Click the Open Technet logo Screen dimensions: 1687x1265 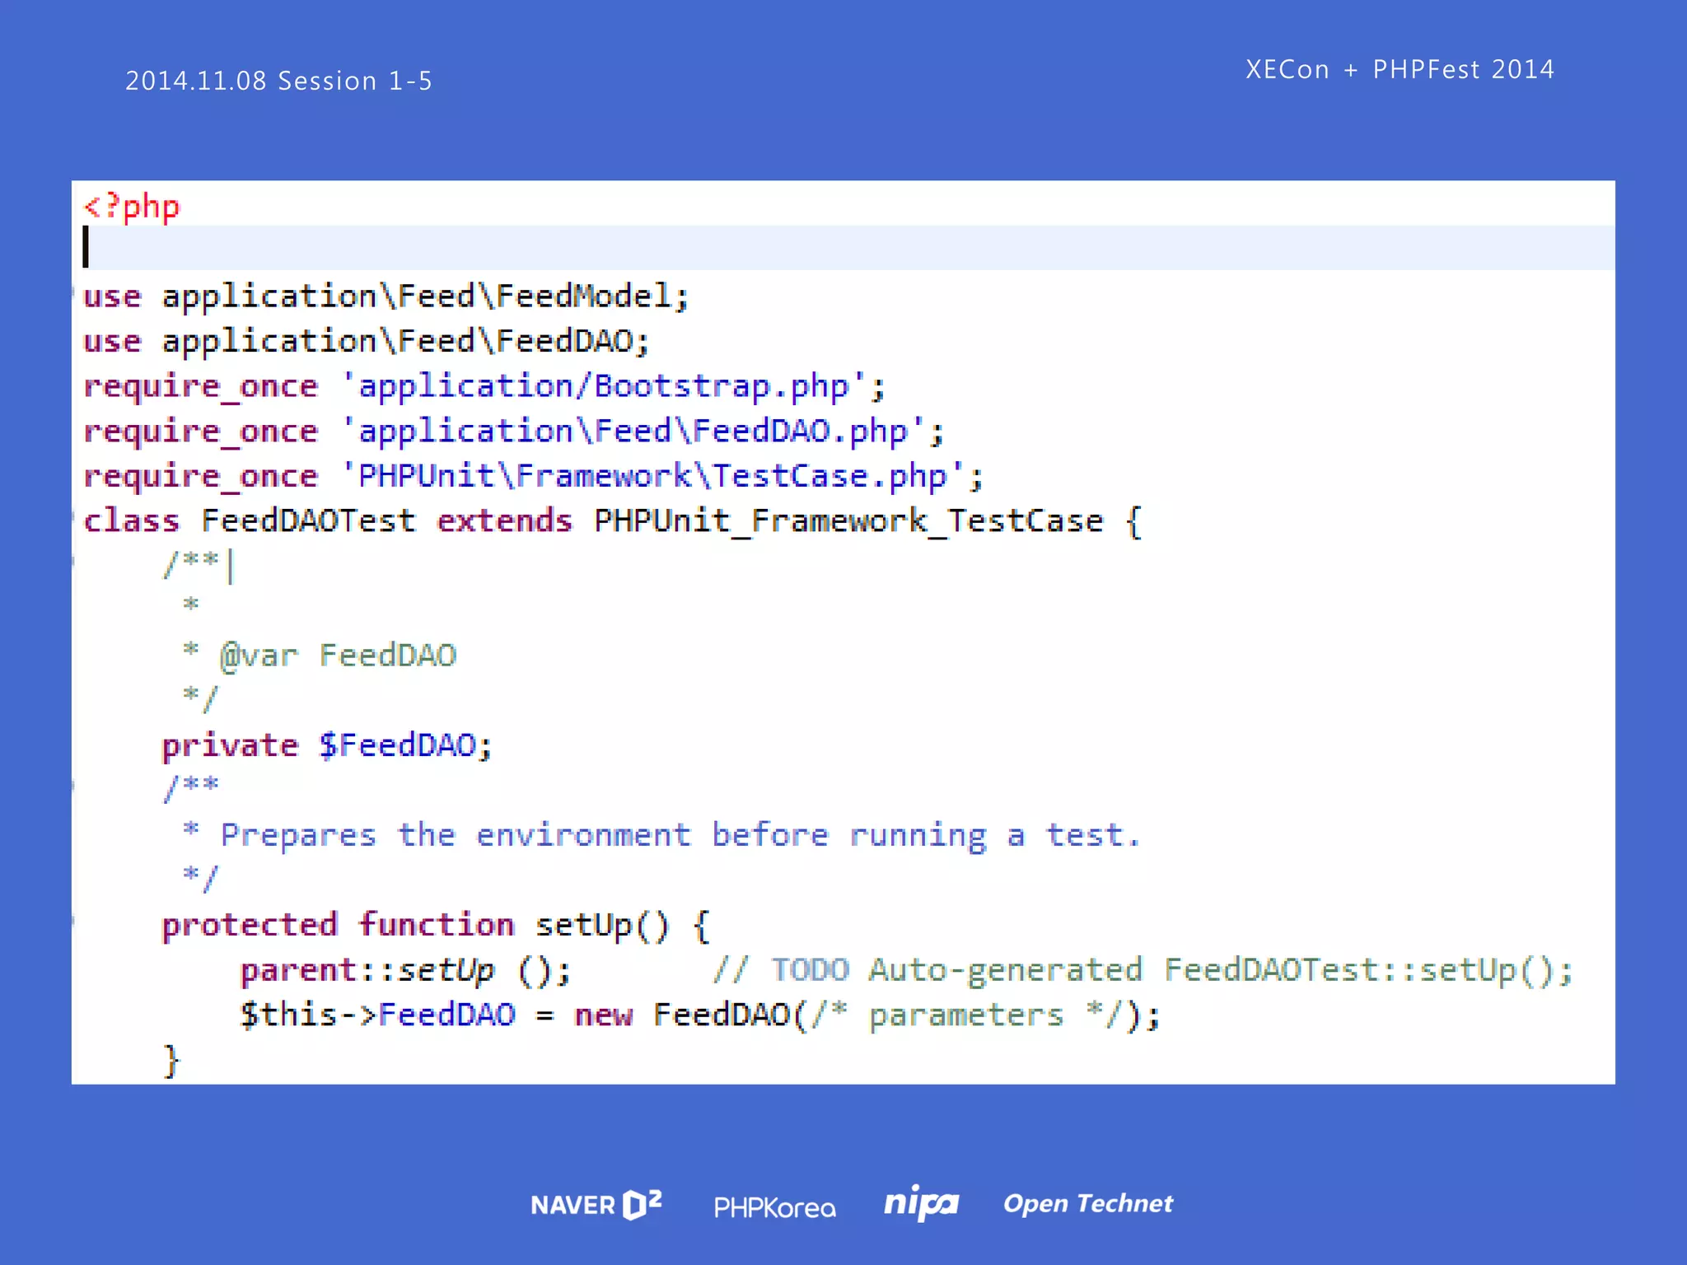tap(1087, 1203)
